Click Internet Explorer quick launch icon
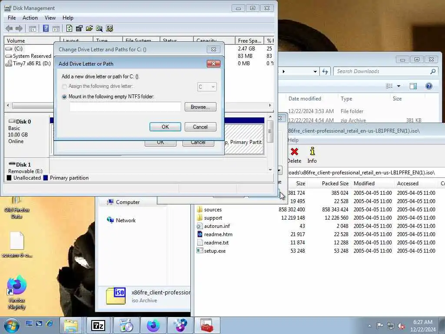 (50, 324)
